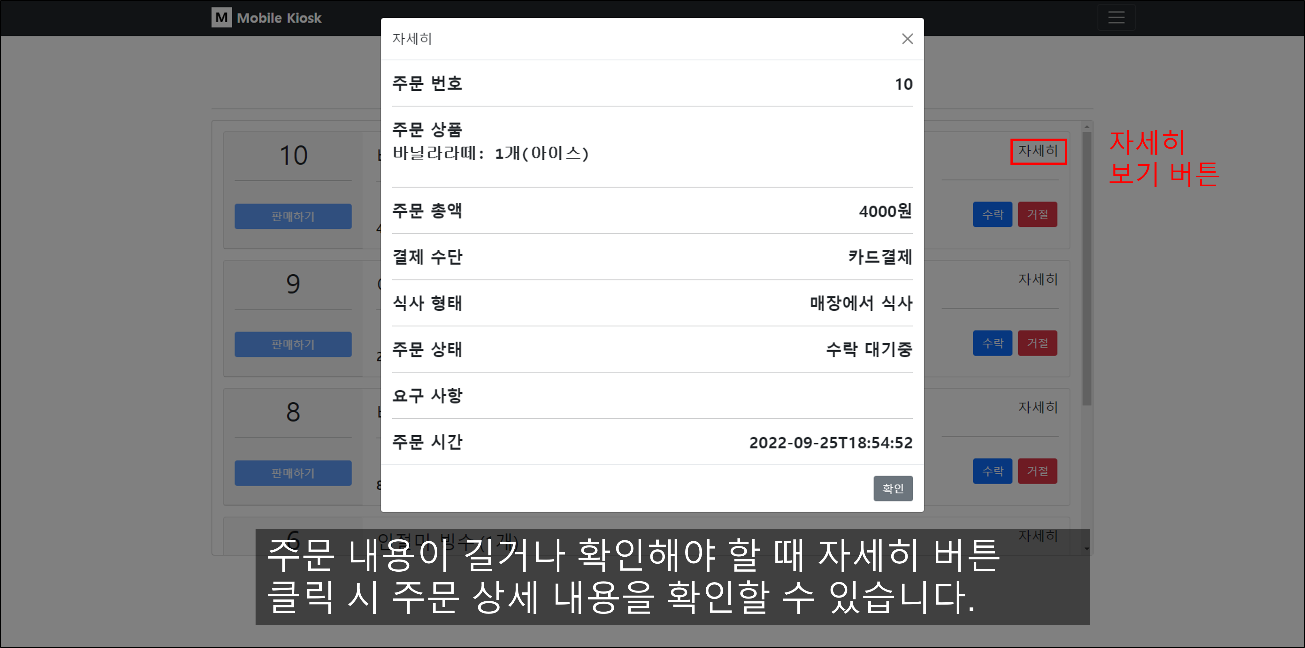Accept order 8 with the 수락 button

coord(993,471)
